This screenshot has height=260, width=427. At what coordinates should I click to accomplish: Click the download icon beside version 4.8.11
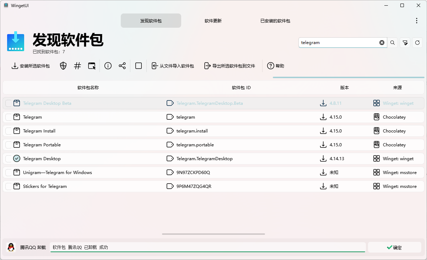point(323,103)
